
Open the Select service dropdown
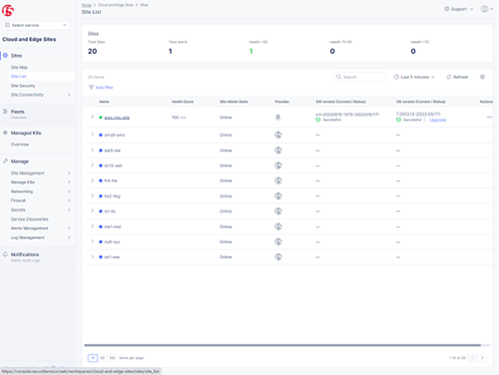pos(36,25)
